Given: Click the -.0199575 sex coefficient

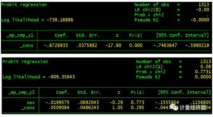Looking at the screenshot, I should [57, 102].
